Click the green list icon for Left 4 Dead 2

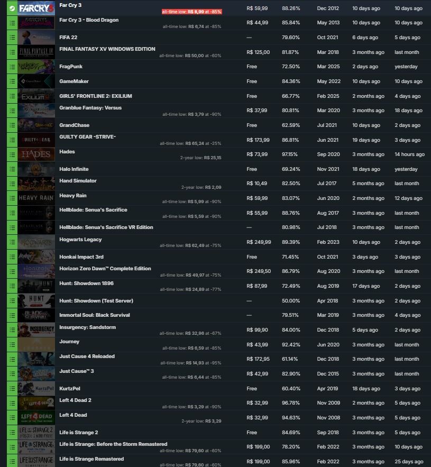point(12,403)
